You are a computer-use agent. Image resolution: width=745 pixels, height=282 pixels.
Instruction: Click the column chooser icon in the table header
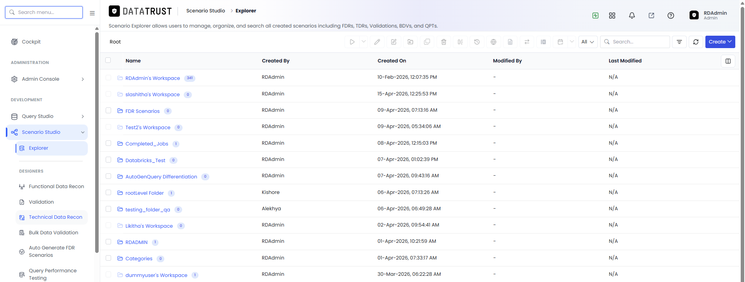tap(728, 61)
